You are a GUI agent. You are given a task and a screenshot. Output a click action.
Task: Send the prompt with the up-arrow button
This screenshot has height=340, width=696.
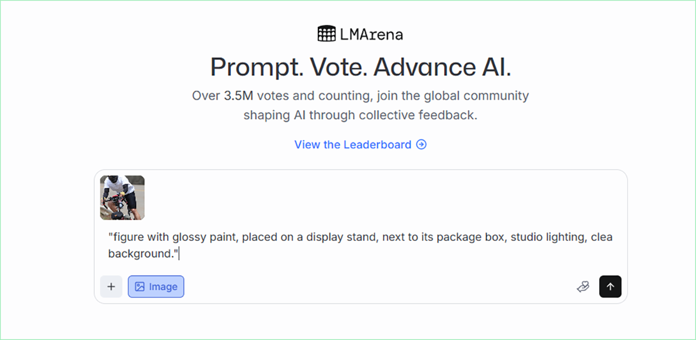click(x=610, y=287)
